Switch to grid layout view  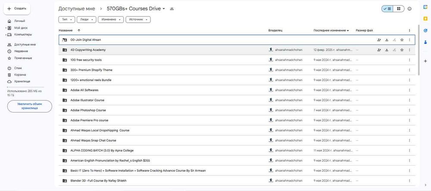(399, 9)
